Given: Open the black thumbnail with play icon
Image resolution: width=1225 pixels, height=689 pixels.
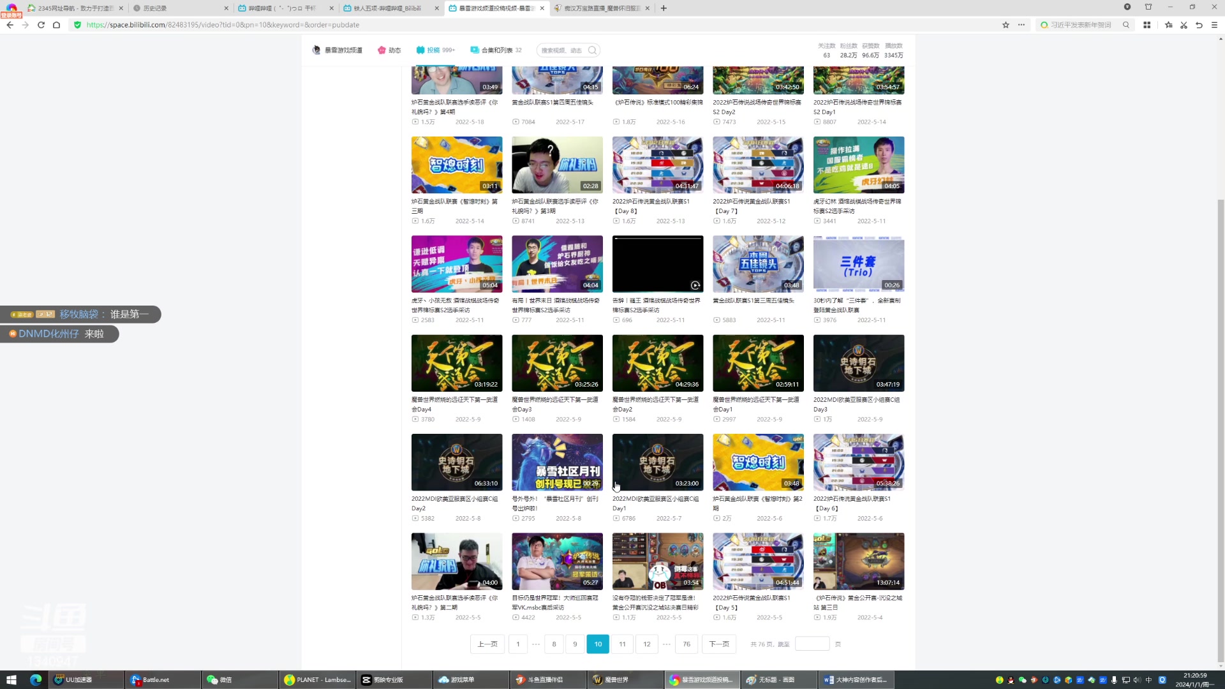Looking at the screenshot, I should coord(658,263).
